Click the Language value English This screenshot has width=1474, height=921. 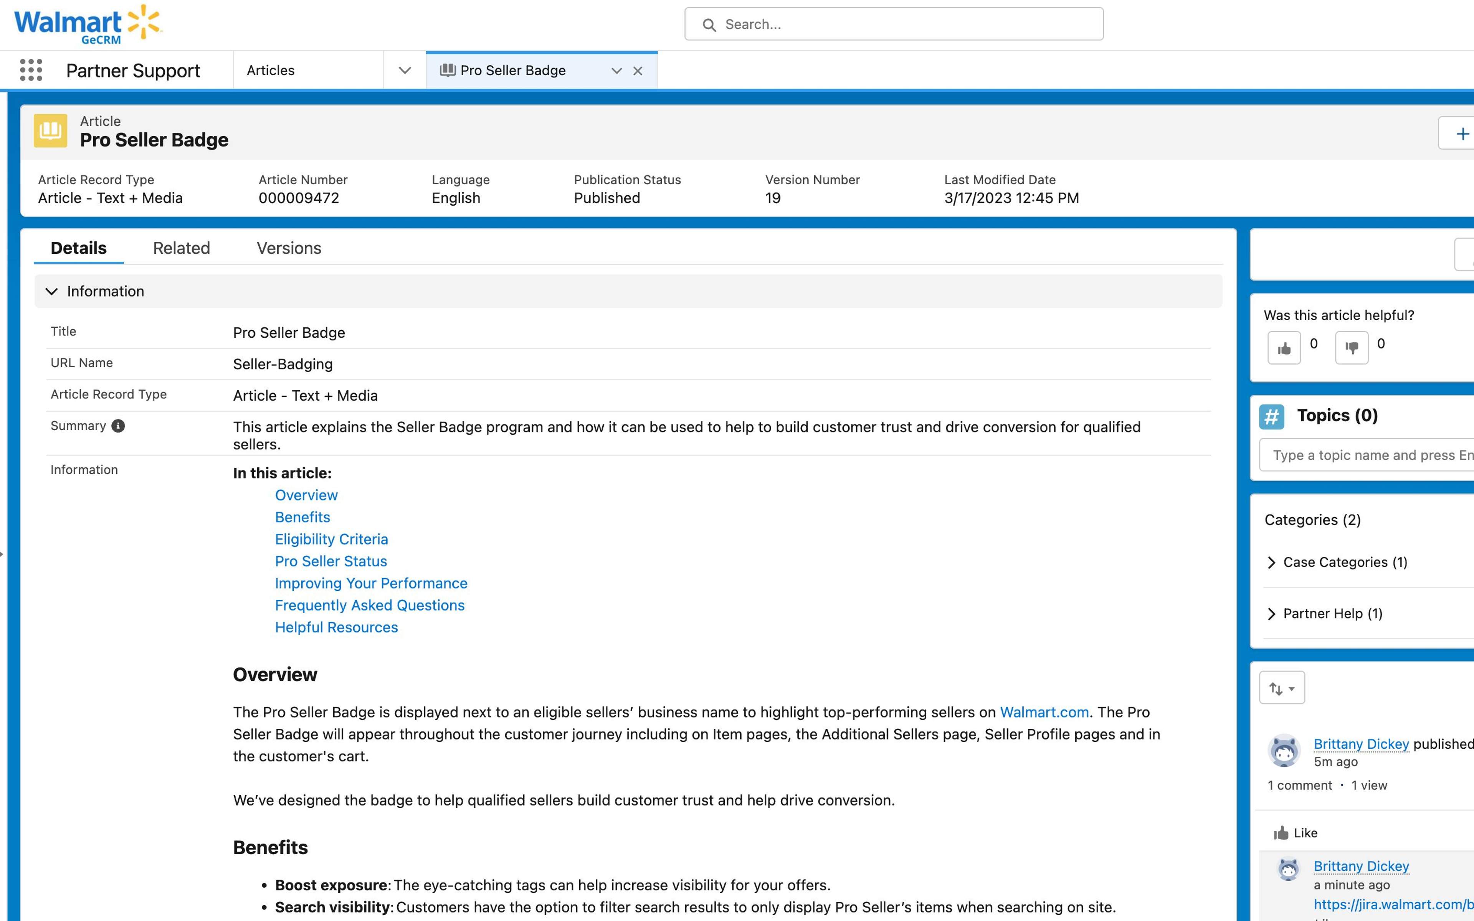[456, 198]
